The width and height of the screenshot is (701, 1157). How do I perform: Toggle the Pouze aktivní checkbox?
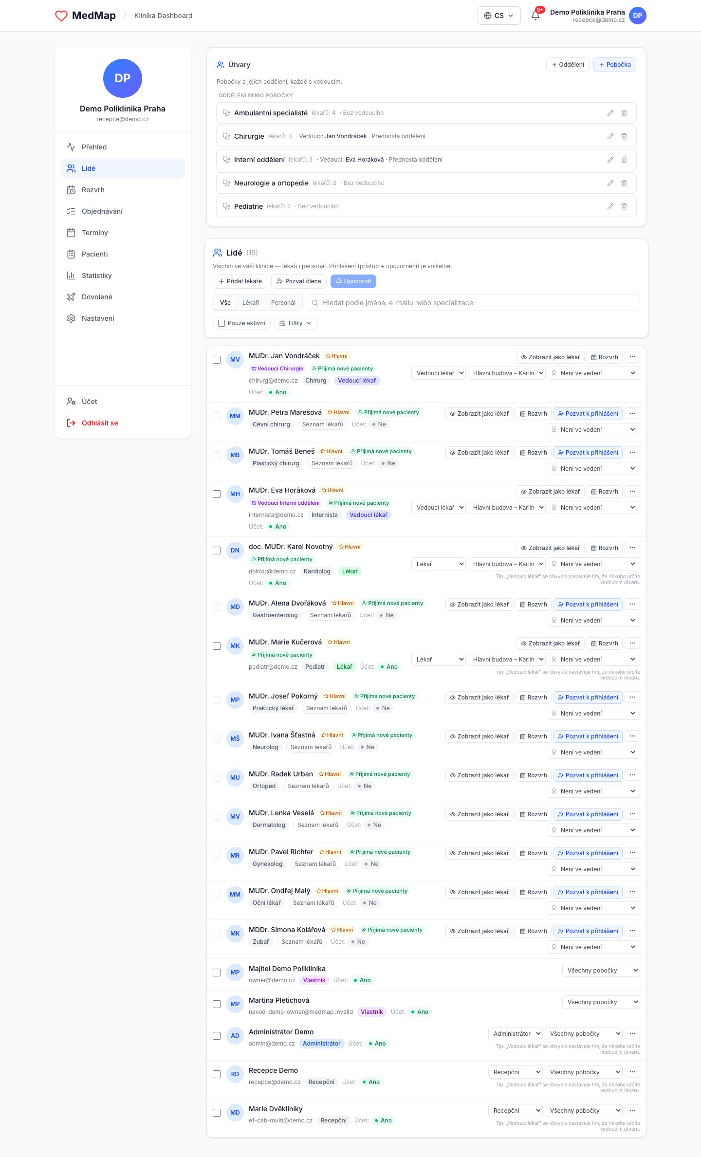click(221, 323)
